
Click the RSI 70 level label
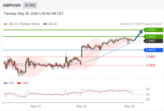click(148, 89)
